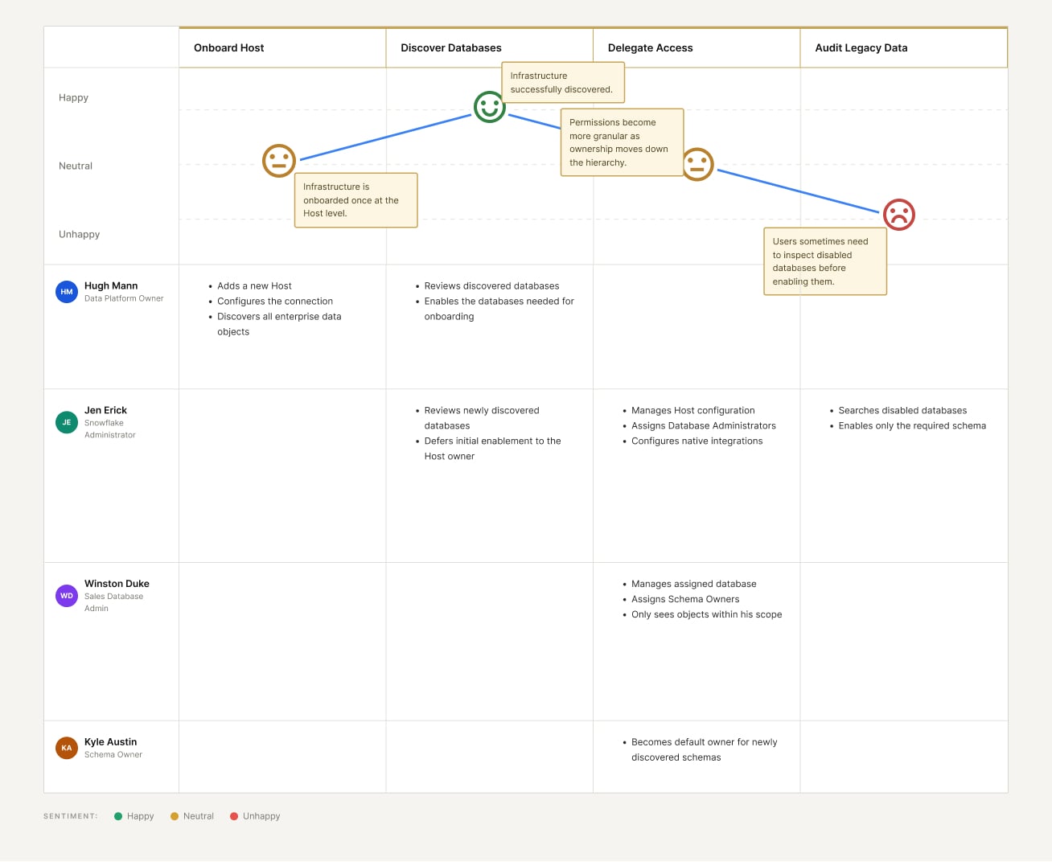Click 'Searches disabled databases' bullet
The image size is (1052, 862).
902,410
